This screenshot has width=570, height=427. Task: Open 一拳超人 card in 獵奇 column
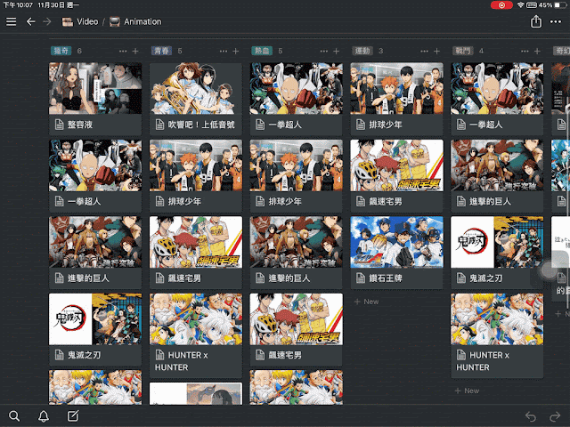[x=95, y=176]
